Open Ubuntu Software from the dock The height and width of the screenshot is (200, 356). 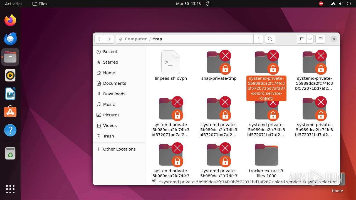coord(10,112)
